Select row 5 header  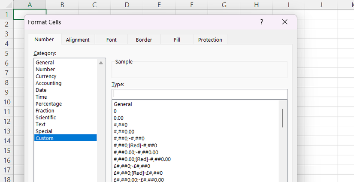click(x=7, y=53)
